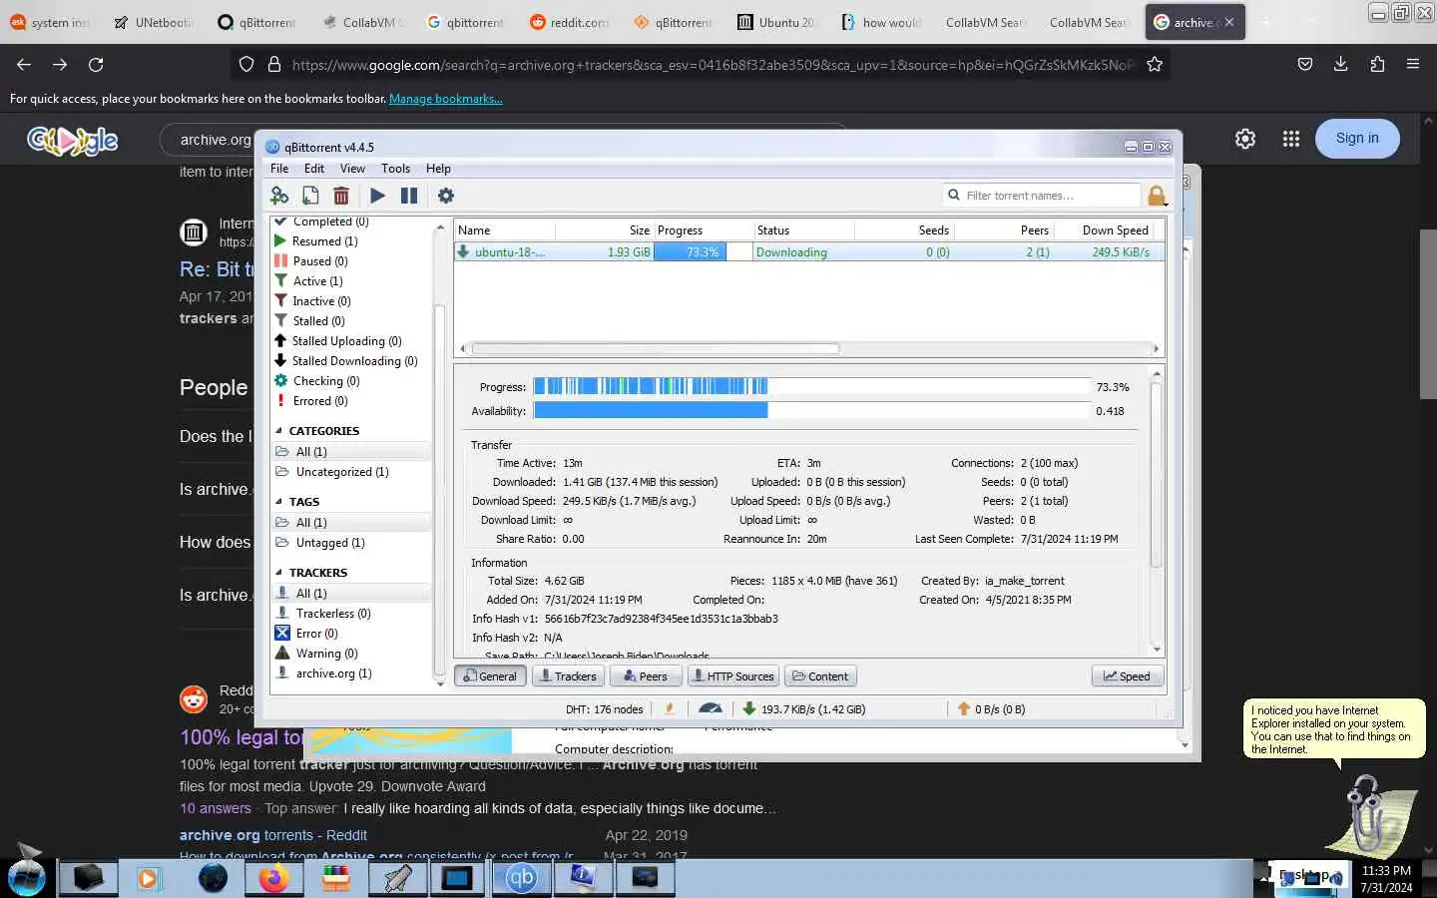This screenshot has width=1437, height=898.
Task: Reload the page in Firefox
Action: point(96,64)
